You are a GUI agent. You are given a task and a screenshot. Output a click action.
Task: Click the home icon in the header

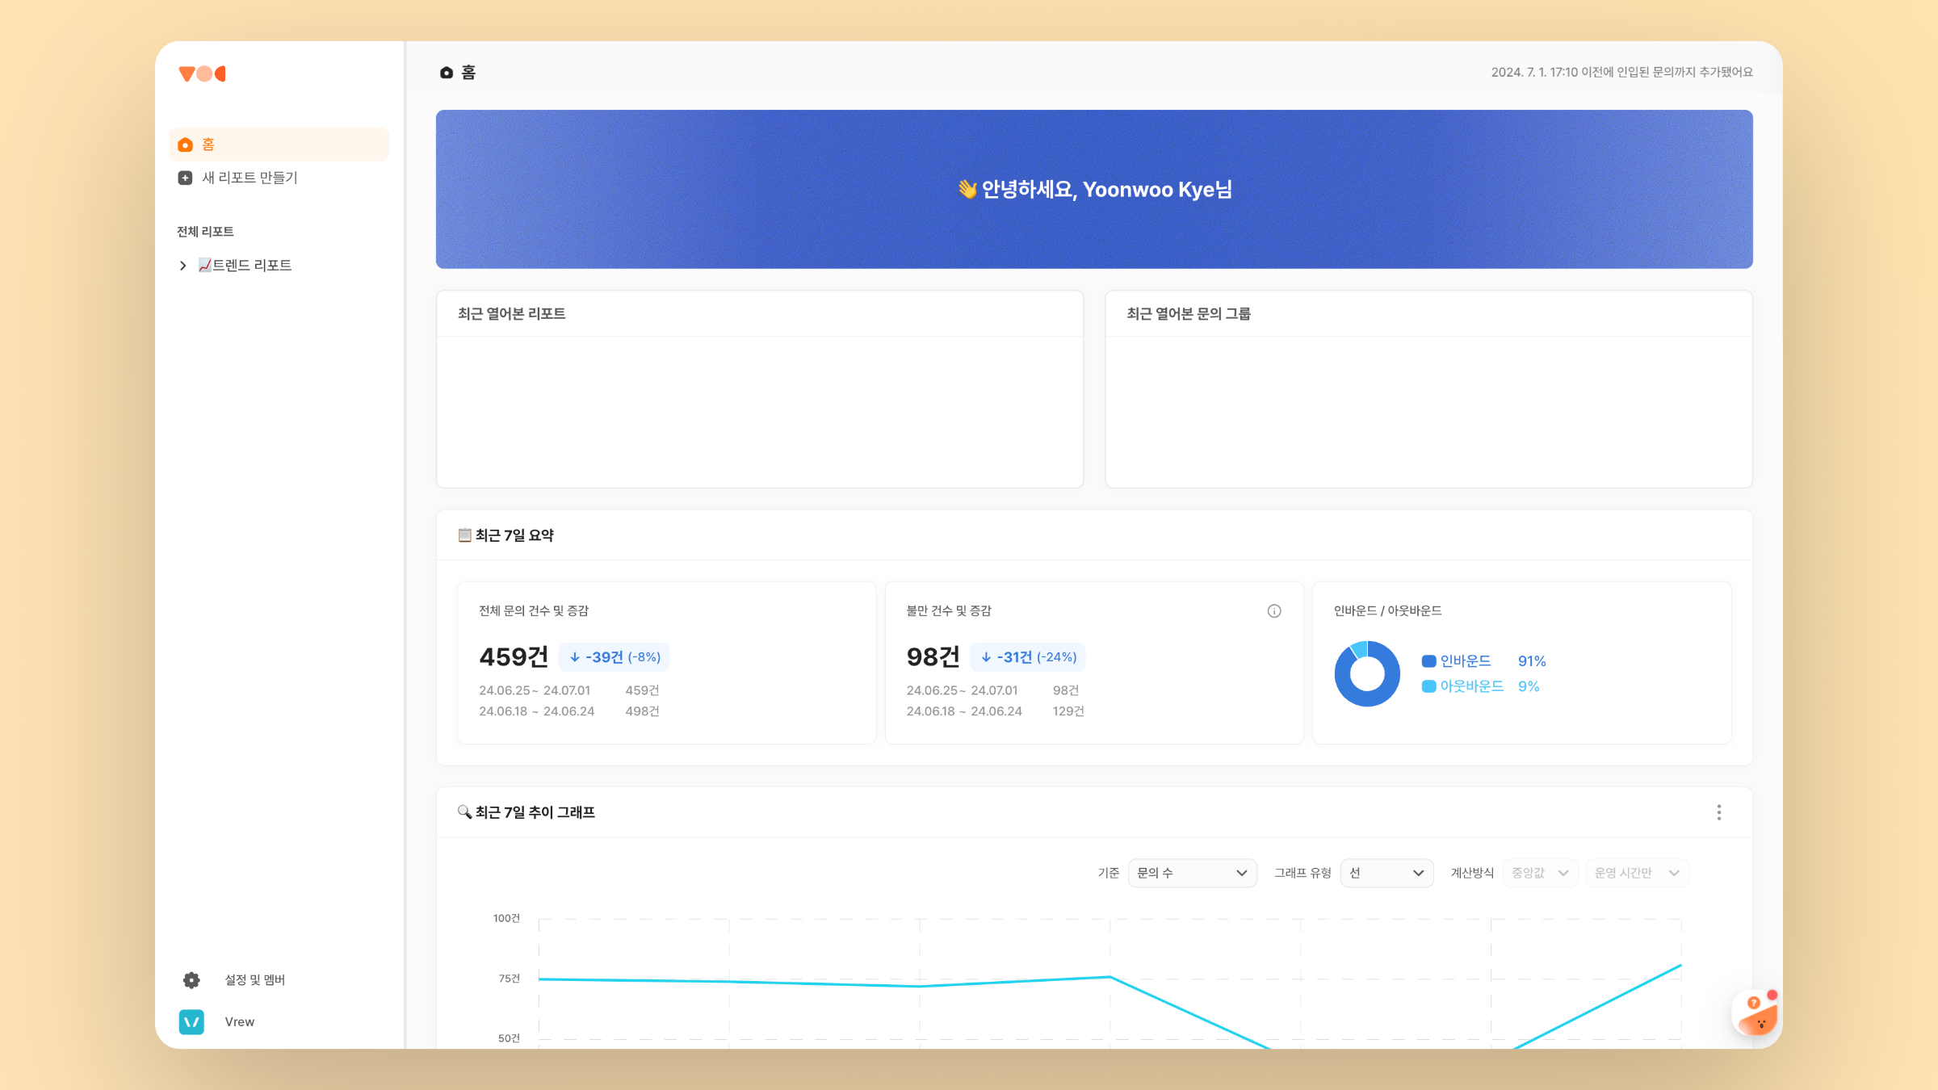[x=447, y=73]
